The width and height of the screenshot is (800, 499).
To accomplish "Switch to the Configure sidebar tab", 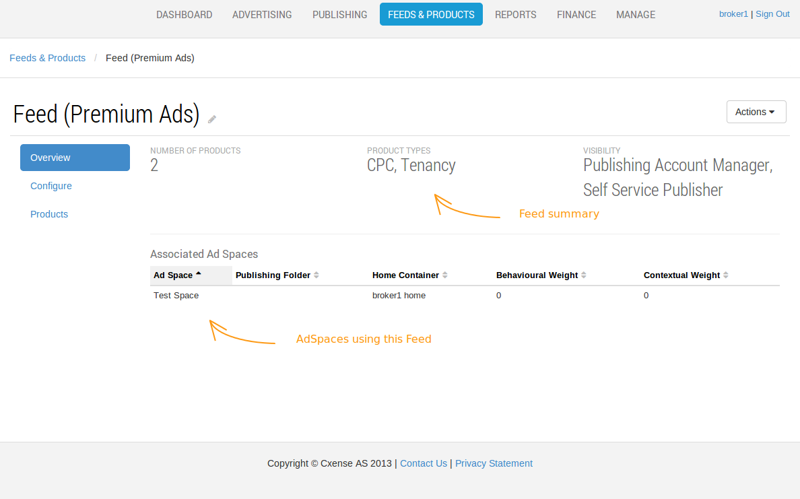I will point(51,186).
